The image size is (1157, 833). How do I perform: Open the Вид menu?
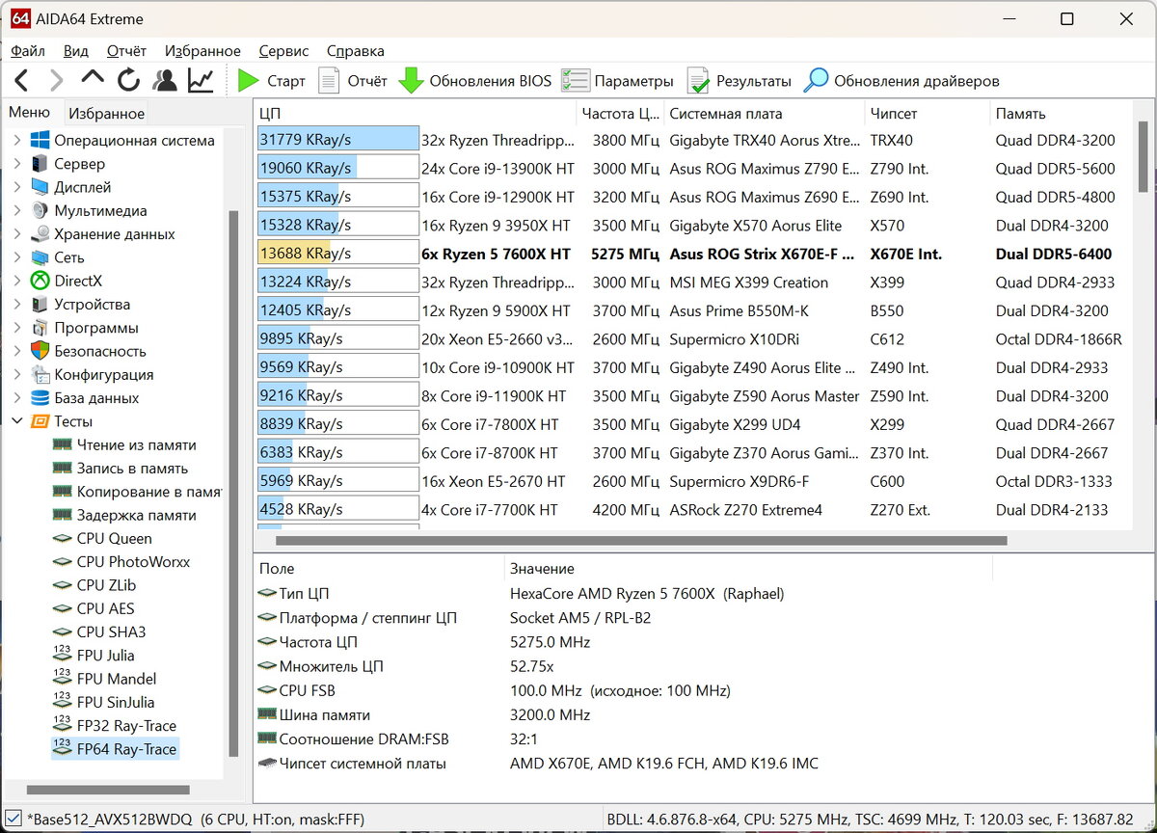(x=76, y=51)
